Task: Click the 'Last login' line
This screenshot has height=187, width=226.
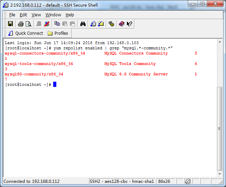Action: (72, 43)
